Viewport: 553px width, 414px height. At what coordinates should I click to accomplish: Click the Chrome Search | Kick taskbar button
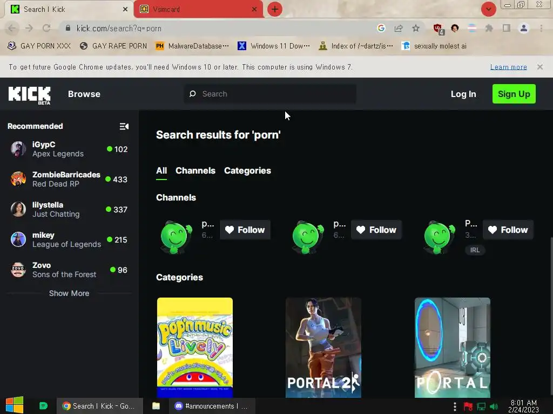point(99,406)
